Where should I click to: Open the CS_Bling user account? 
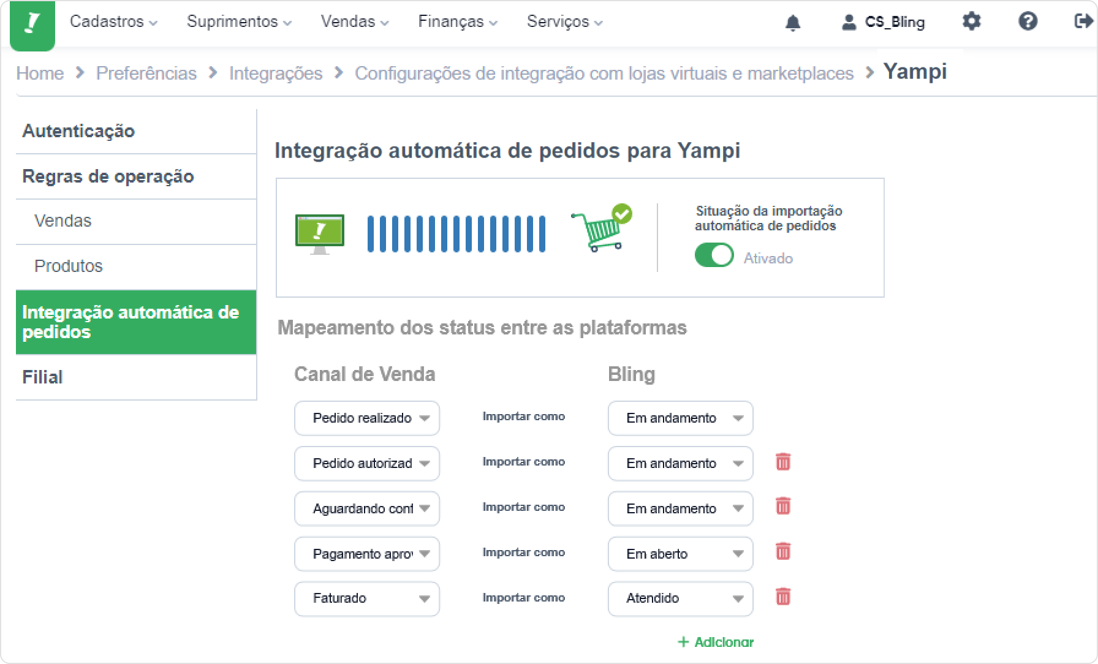pos(883,22)
